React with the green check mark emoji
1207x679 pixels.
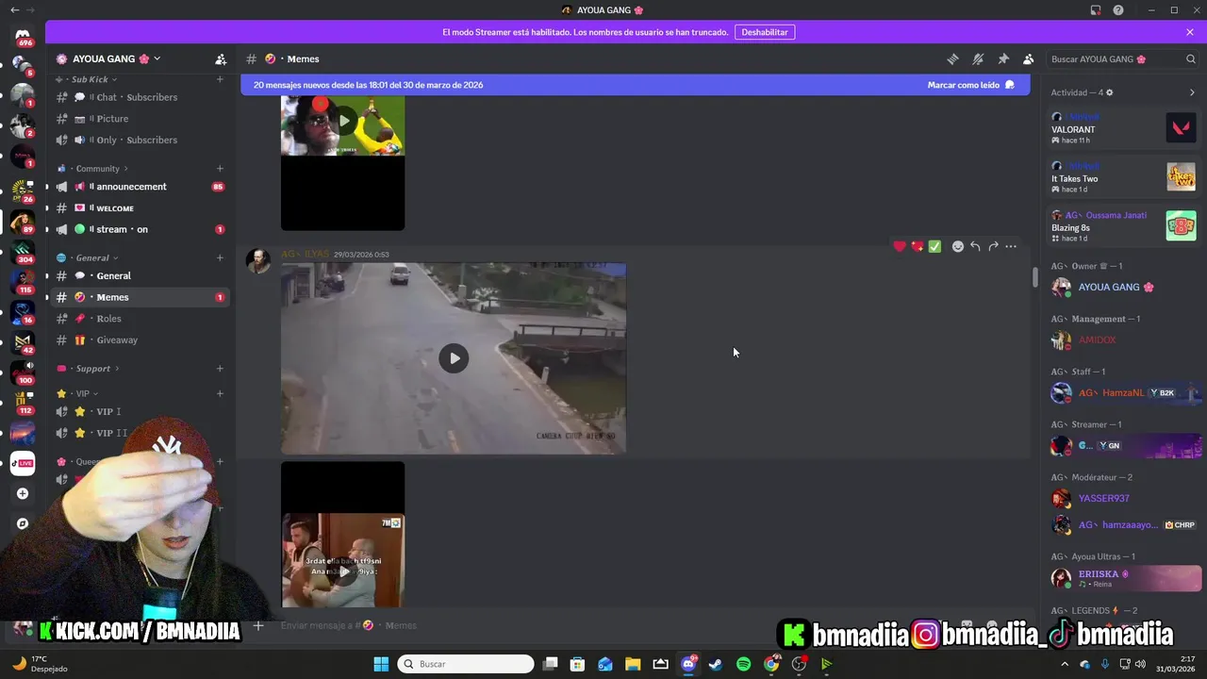pos(934,246)
